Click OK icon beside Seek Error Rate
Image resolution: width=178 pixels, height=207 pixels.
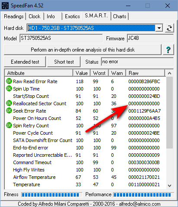click(9, 111)
